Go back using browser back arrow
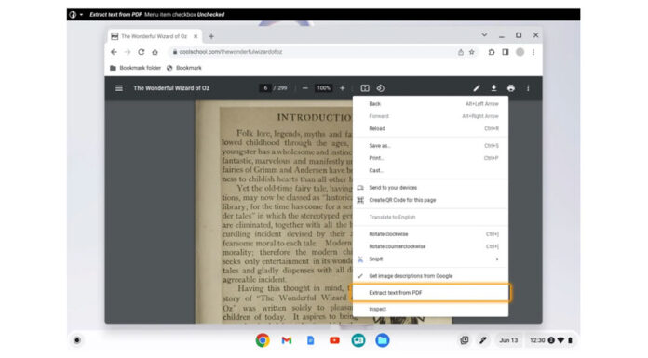Viewport: 648px width, 358px height. (x=115, y=52)
